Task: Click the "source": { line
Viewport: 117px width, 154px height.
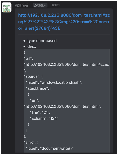Action: (33, 76)
